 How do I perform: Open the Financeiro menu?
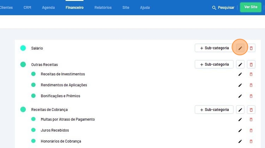coord(74,8)
